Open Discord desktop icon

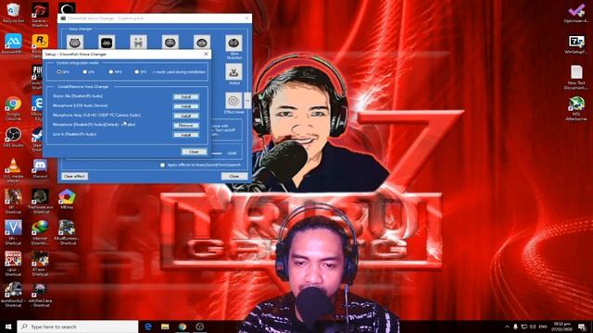40,168
